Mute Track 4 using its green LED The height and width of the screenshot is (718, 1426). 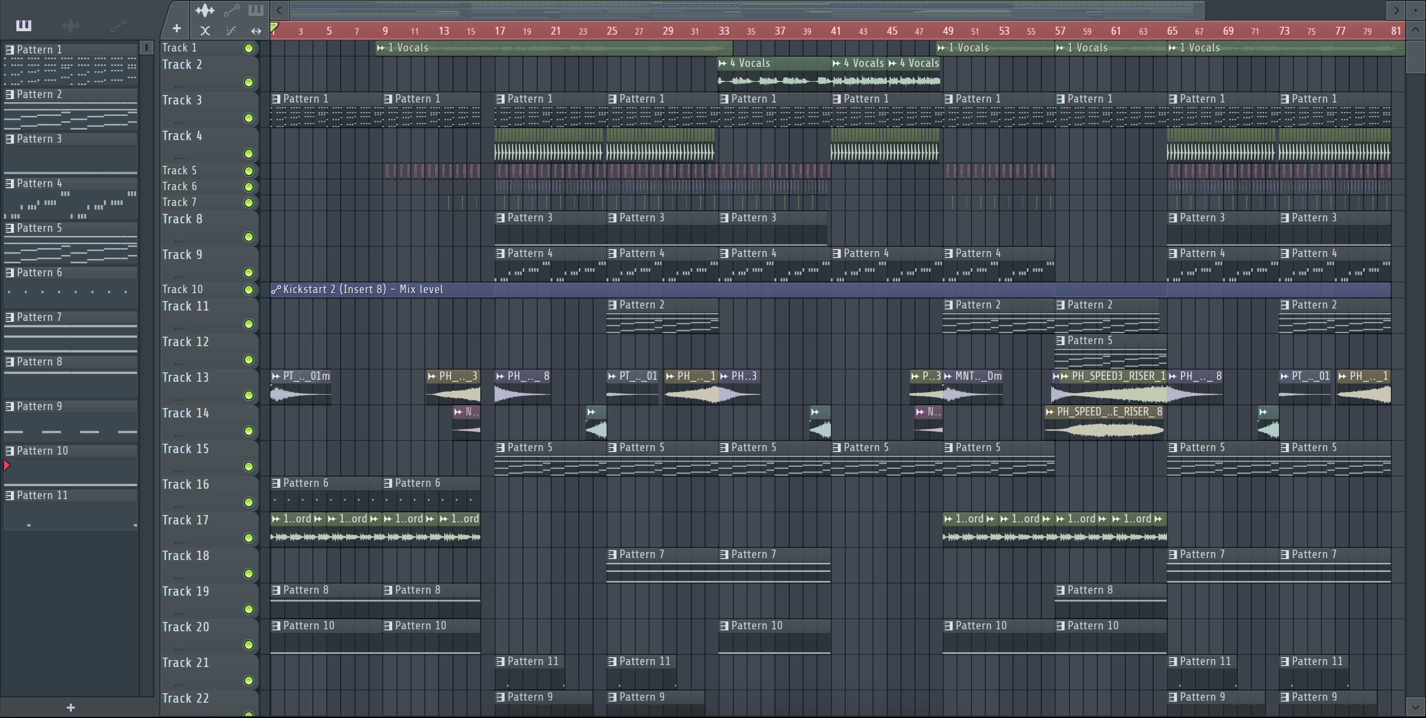tap(249, 154)
